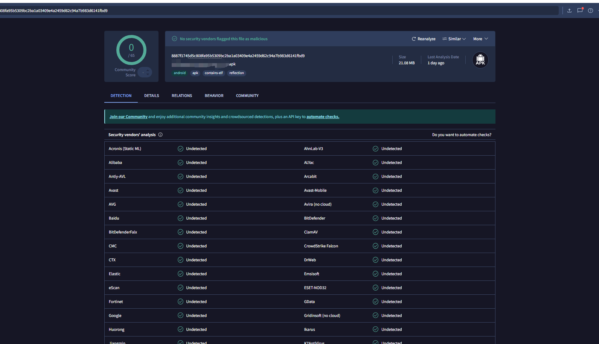
Task: Open the notifications flag icon
Action: (x=580, y=10)
